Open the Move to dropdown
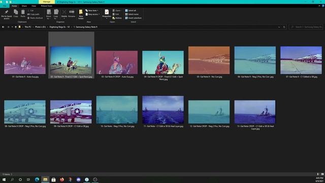The width and height of the screenshot is (325, 183). click(49, 15)
